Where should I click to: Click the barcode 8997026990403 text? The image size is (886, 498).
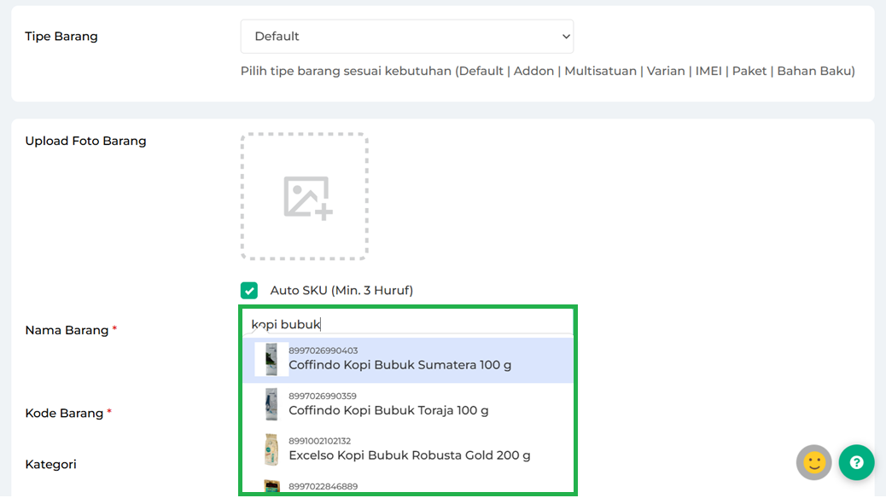323,350
